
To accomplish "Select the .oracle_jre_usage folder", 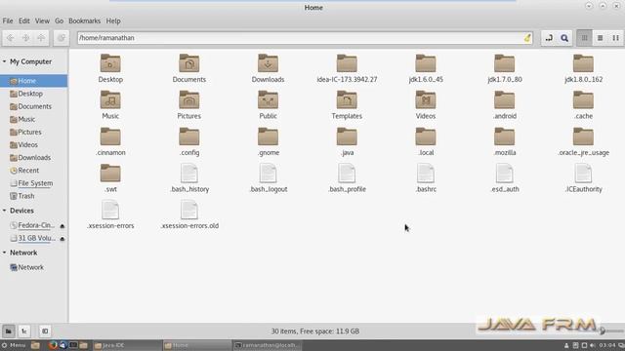I will pos(584,141).
